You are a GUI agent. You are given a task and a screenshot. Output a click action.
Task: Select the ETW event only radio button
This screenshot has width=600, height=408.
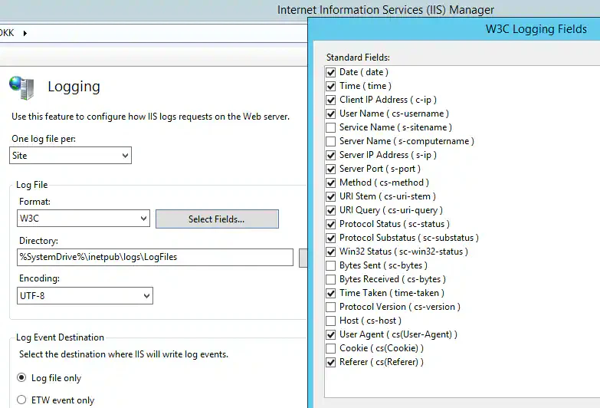(x=21, y=400)
